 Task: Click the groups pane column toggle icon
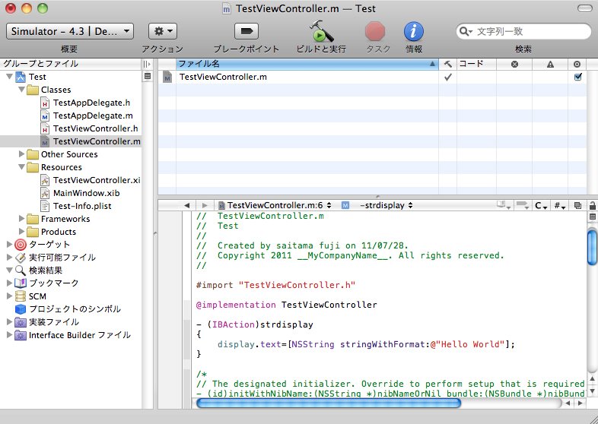[x=147, y=64]
